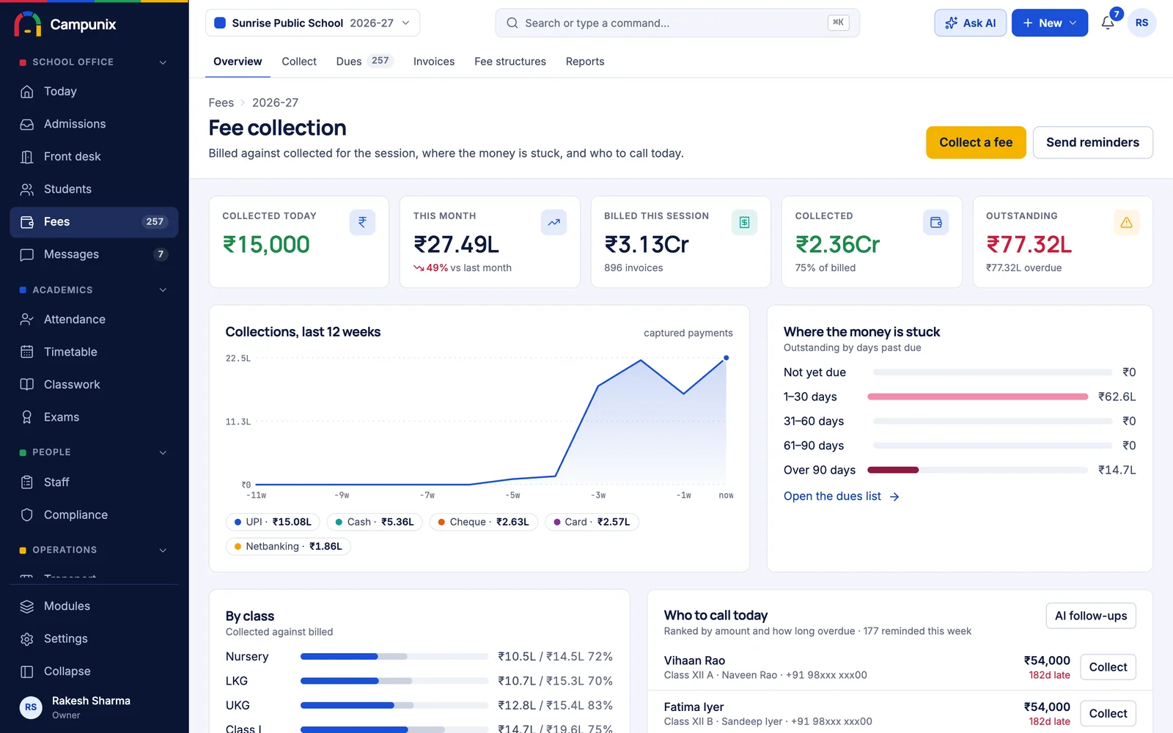Viewport: 1173px width, 733px height.
Task: Open the dues list link
Action: pyautogui.click(x=841, y=496)
